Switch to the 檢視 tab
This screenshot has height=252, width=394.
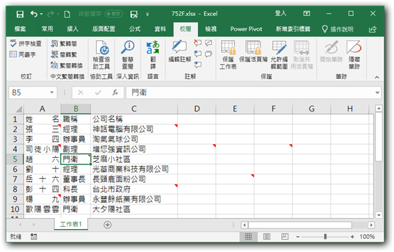click(211, 29)
